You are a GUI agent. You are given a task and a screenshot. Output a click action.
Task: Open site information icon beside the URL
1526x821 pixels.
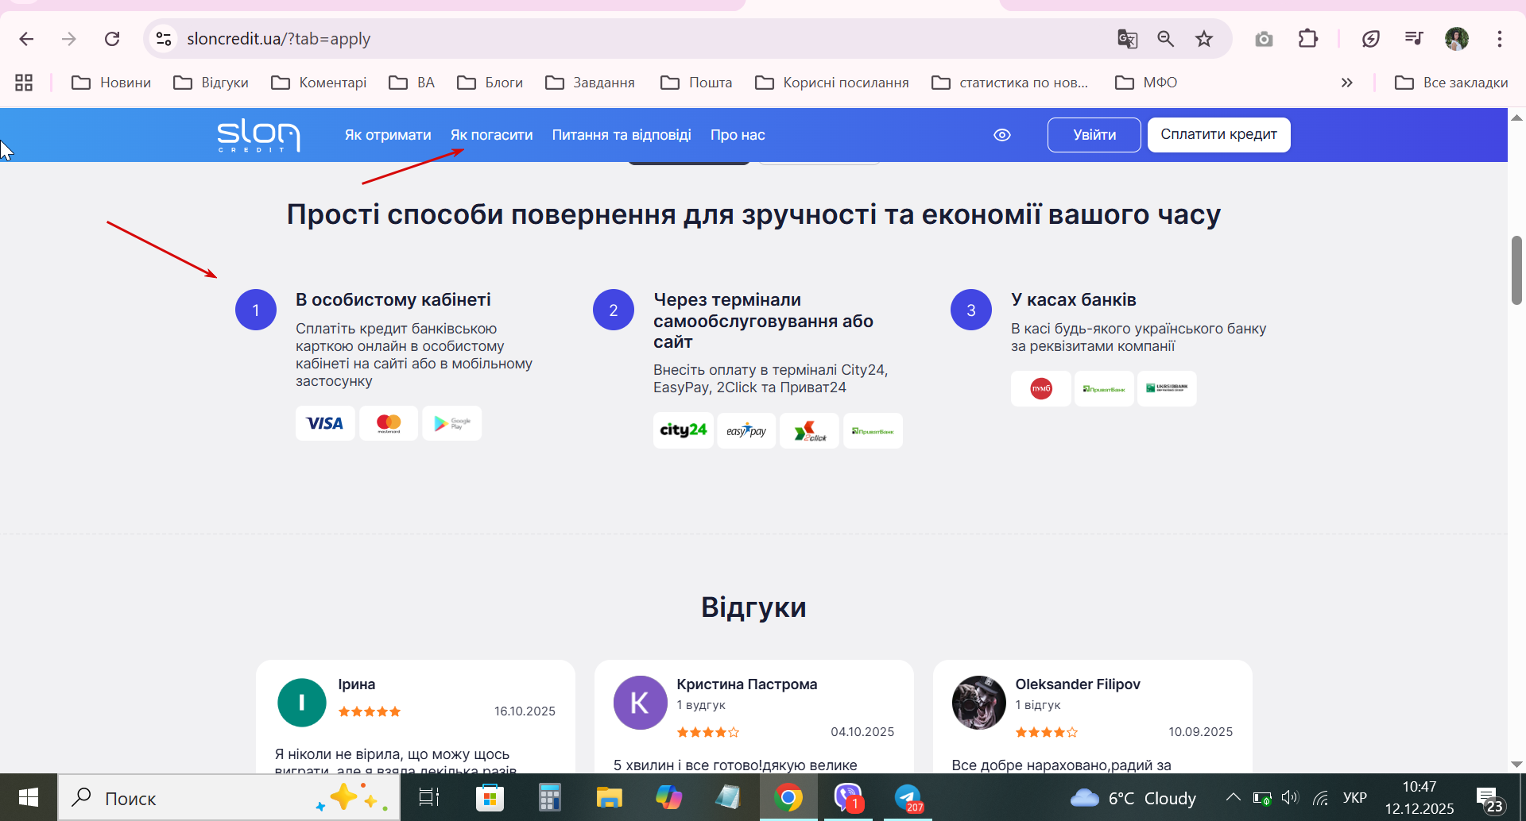pos(164,39)
